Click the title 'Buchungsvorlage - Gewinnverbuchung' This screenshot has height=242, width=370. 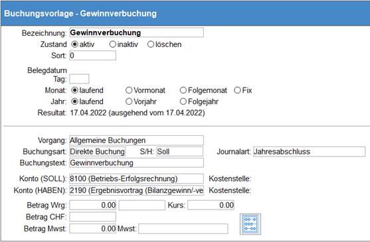(80, 13)
